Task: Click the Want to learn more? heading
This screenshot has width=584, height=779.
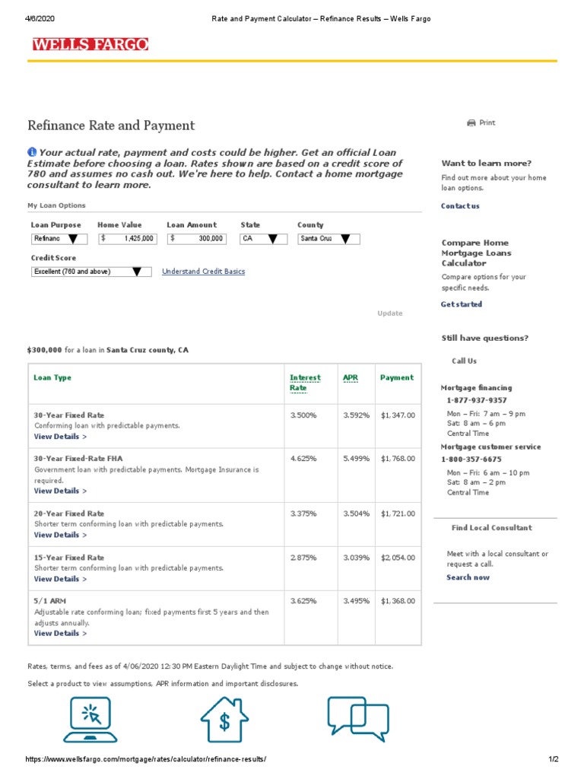Action: pyautogui.click(x=486, y=163)
